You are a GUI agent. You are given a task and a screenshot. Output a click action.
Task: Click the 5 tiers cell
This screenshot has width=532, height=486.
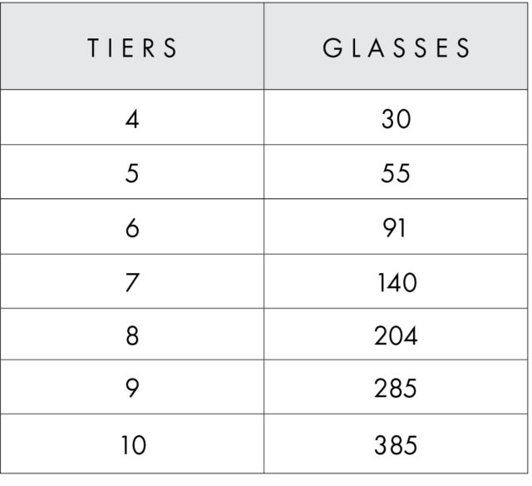[x=132, y=173]
